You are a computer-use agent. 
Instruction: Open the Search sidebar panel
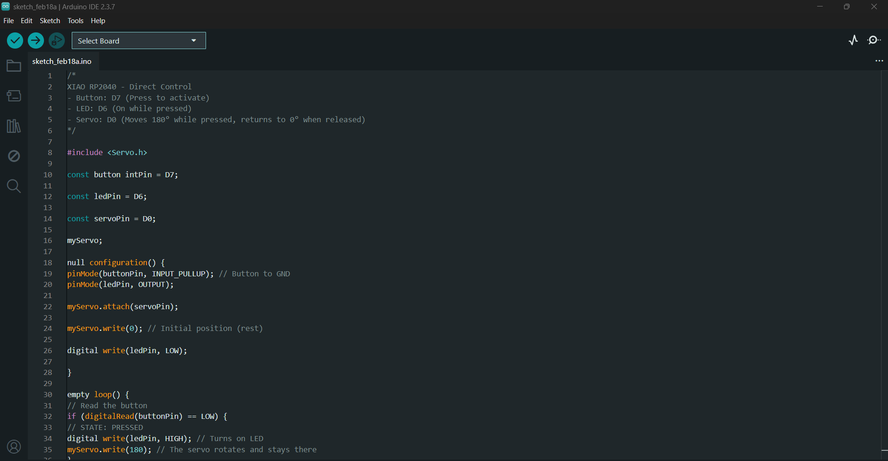click(x=14, y=186)
